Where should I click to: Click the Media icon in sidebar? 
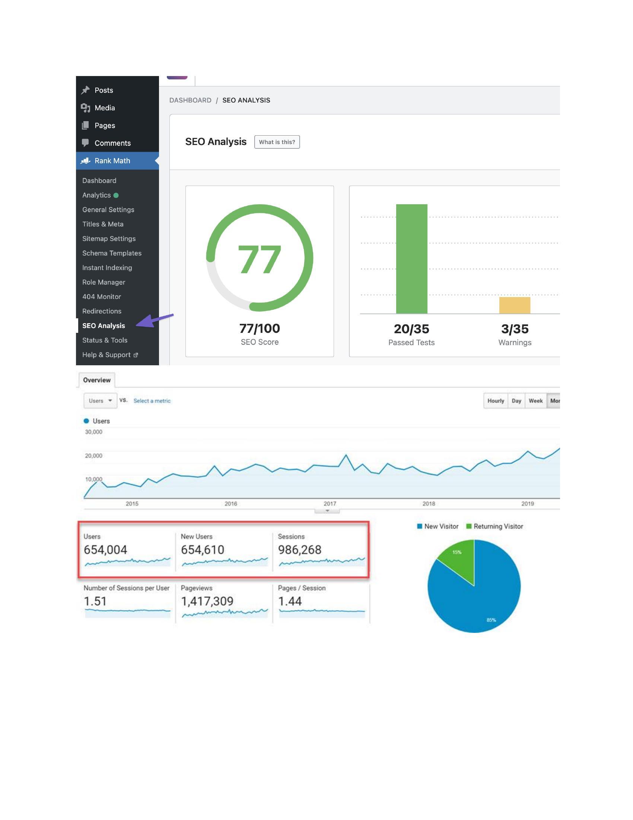pyautogui.click(x=86, y=108)
